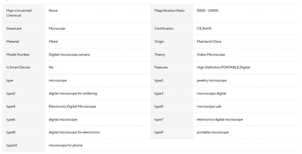Select Electronics Digital Microscope under type4
The width and height of the screenshot is (302, 154).
[72, 107]
